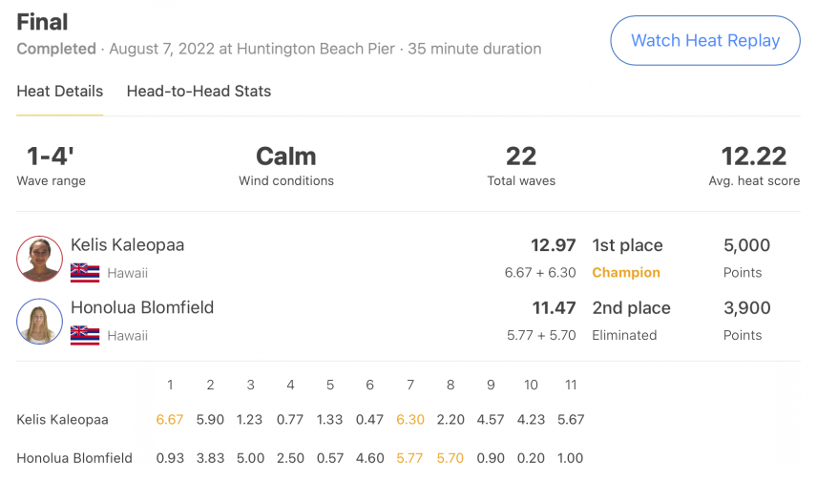Open Kelis Kaleopaa's profile photo

click(39, 259)
